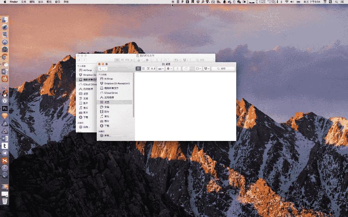Open AirDrop in front Finder sidebar
This screenshot has width=348, height=217.
click(108, 79)
